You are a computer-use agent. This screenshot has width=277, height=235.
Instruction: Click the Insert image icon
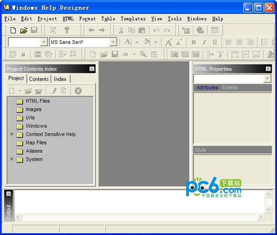pos(186,31)
